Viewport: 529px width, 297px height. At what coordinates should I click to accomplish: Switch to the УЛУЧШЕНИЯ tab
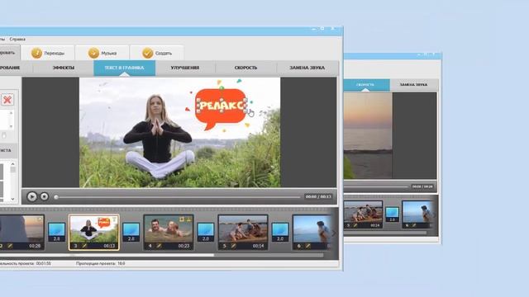[185, 68]
